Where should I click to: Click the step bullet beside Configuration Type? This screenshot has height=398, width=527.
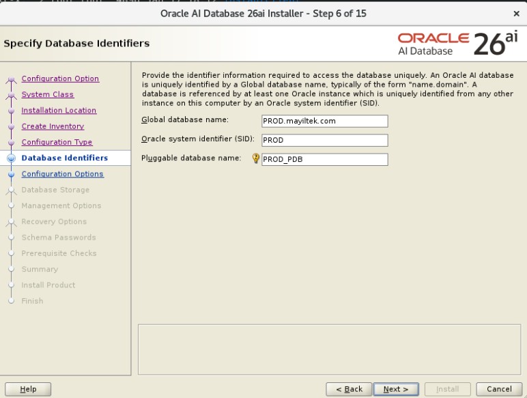click(x=11, y=143)
